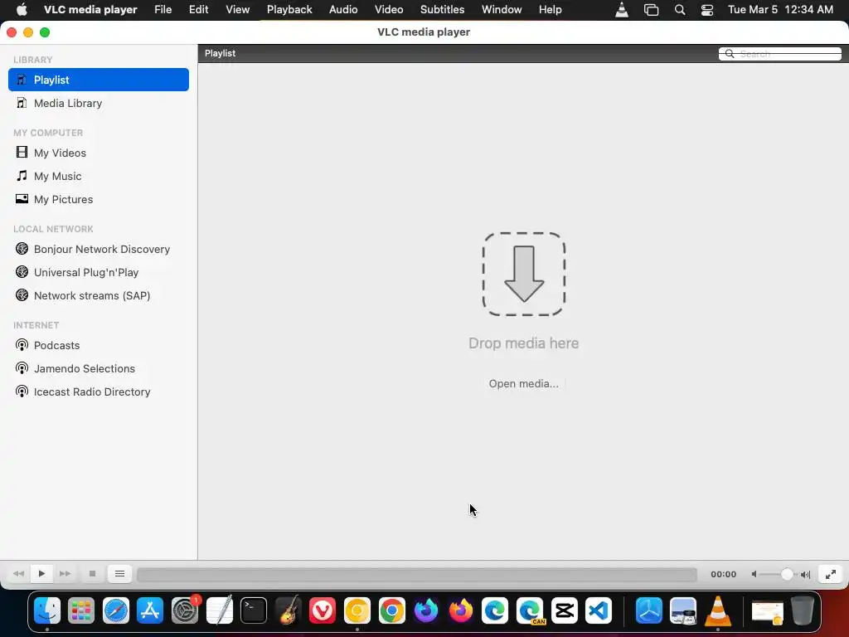Open Vivaldi browser from the Dock
The height and width of the screenshot is (637, 849).
tap(323, 610)
